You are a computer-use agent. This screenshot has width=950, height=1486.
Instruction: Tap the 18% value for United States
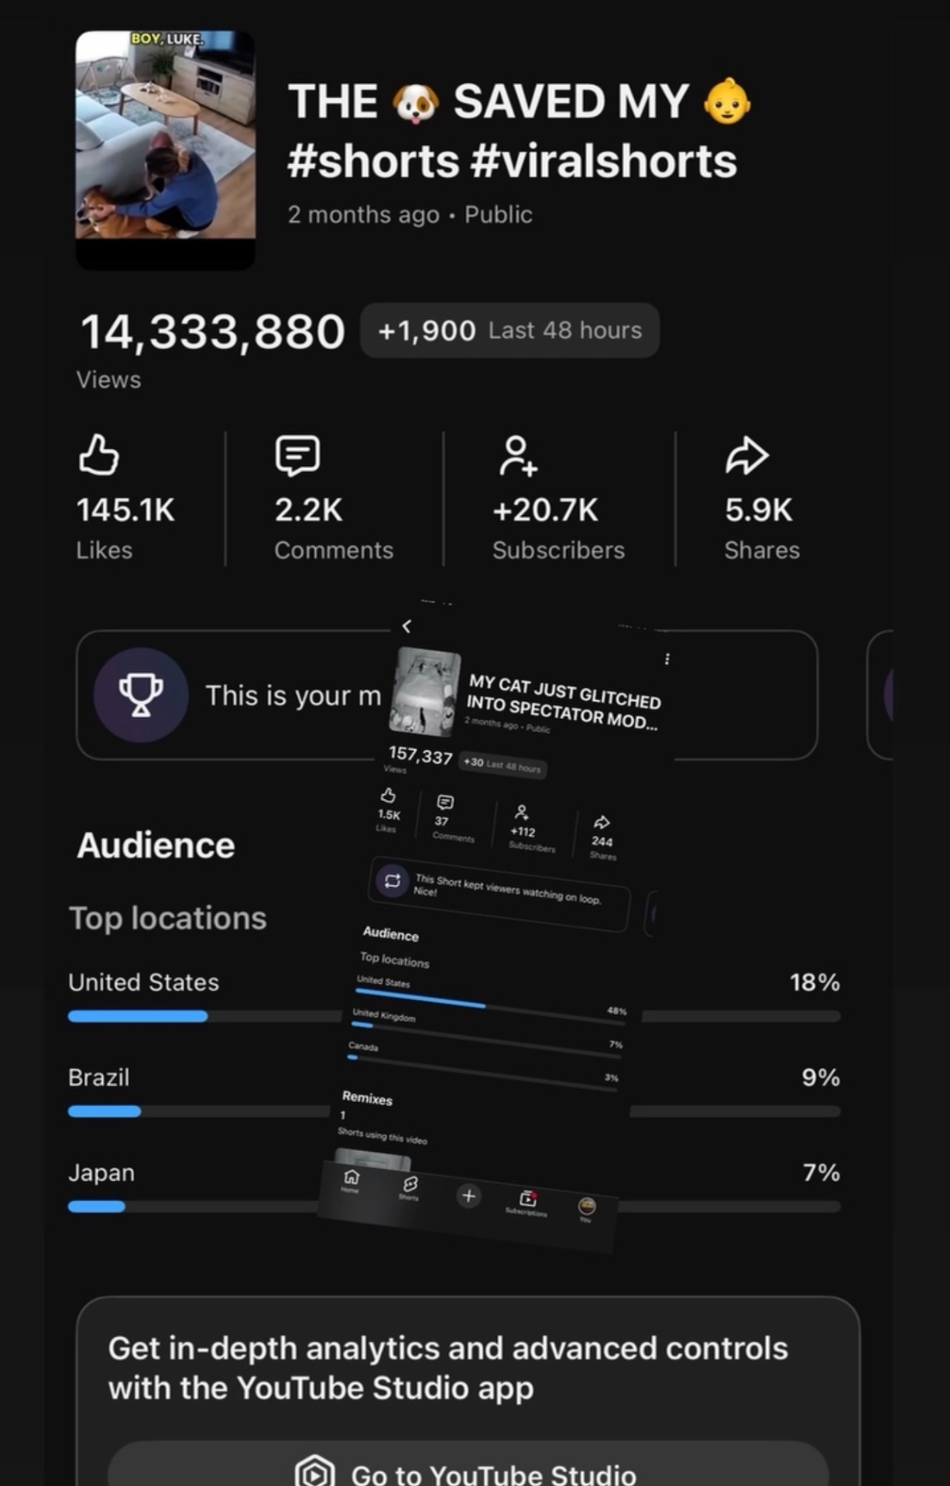click(x=815, y=982)
